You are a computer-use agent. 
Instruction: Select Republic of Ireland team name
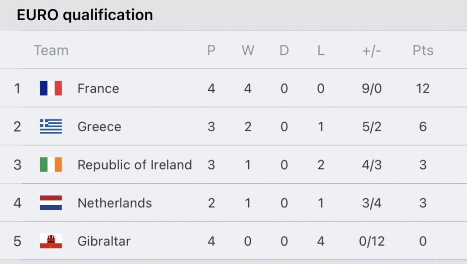point(135,165)
